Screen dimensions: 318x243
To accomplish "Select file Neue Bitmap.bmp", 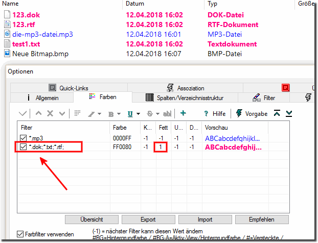I will coord(40,54).
